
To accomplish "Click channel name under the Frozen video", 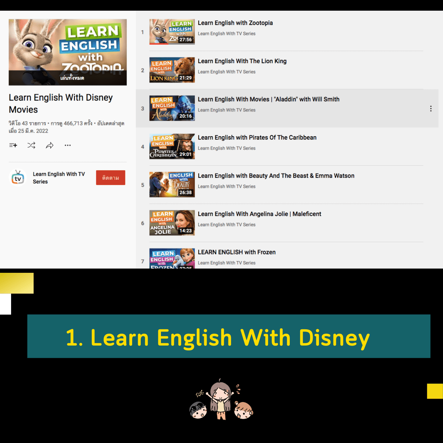I will 227,263.
